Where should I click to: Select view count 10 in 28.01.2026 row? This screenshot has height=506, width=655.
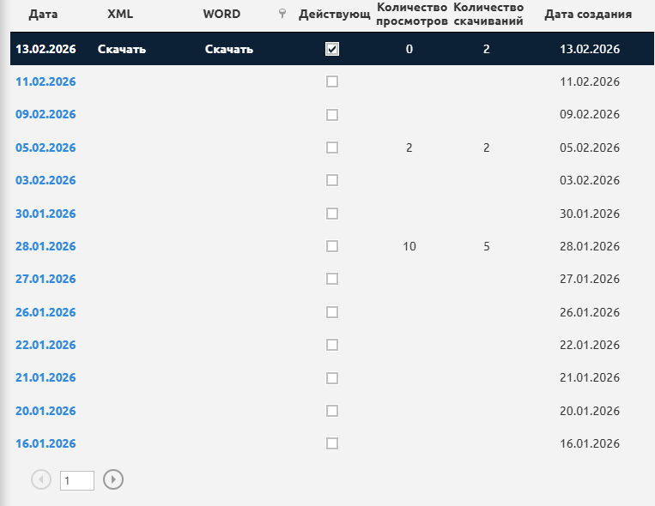(409, 246)
